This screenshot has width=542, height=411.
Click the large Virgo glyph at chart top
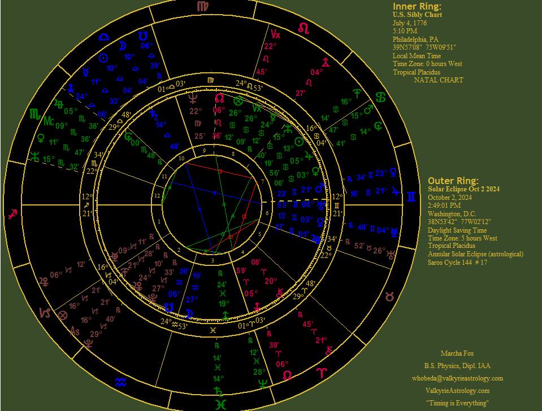202,7
